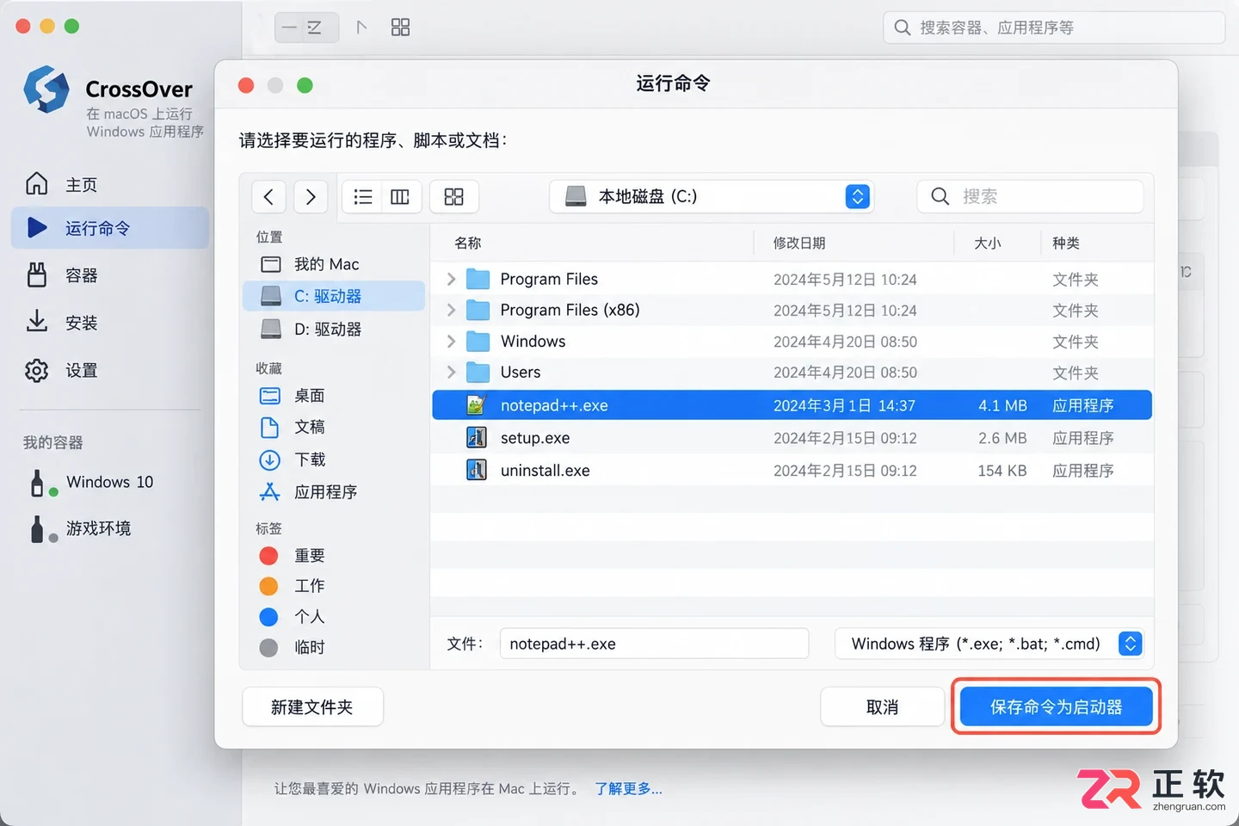1239x826 pixels.
Task: Switch to column view
Action: pos(400,197)
